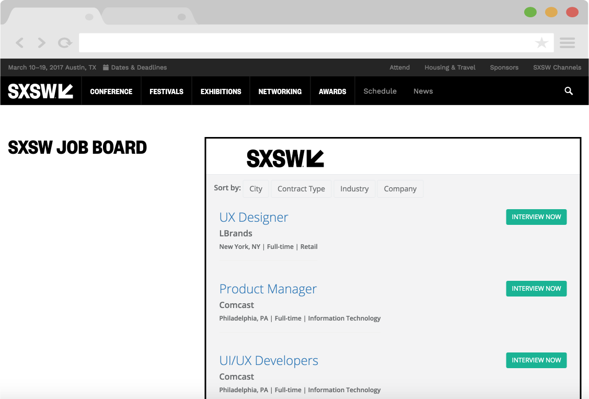Viewport: 589px width, 399px height.
Task: Sort jobs by Industry
Action: click(354, 189)
